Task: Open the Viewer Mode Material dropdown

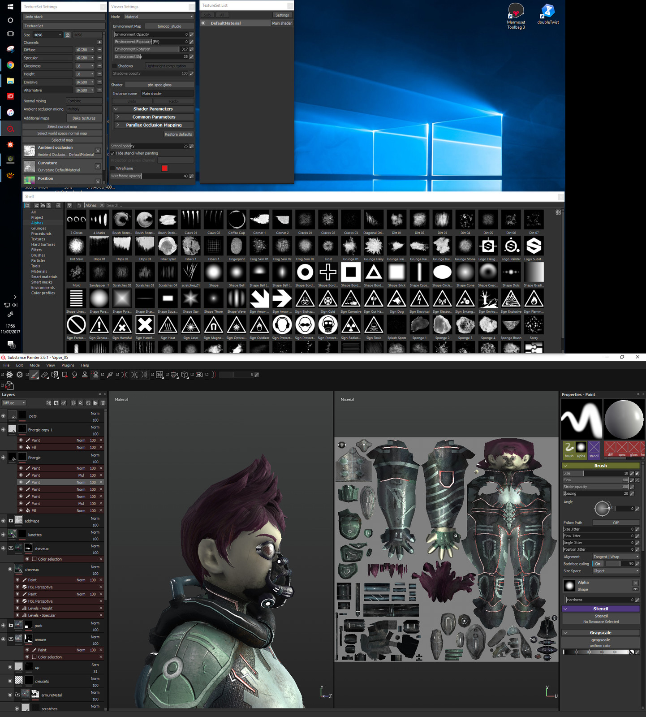Action: [159, 17]
